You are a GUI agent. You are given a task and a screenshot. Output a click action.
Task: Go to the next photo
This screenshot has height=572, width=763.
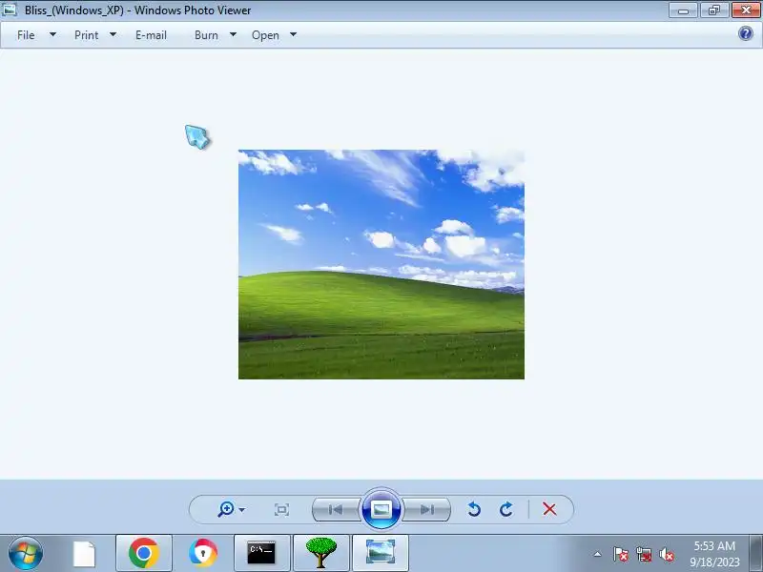click(426, 509)
